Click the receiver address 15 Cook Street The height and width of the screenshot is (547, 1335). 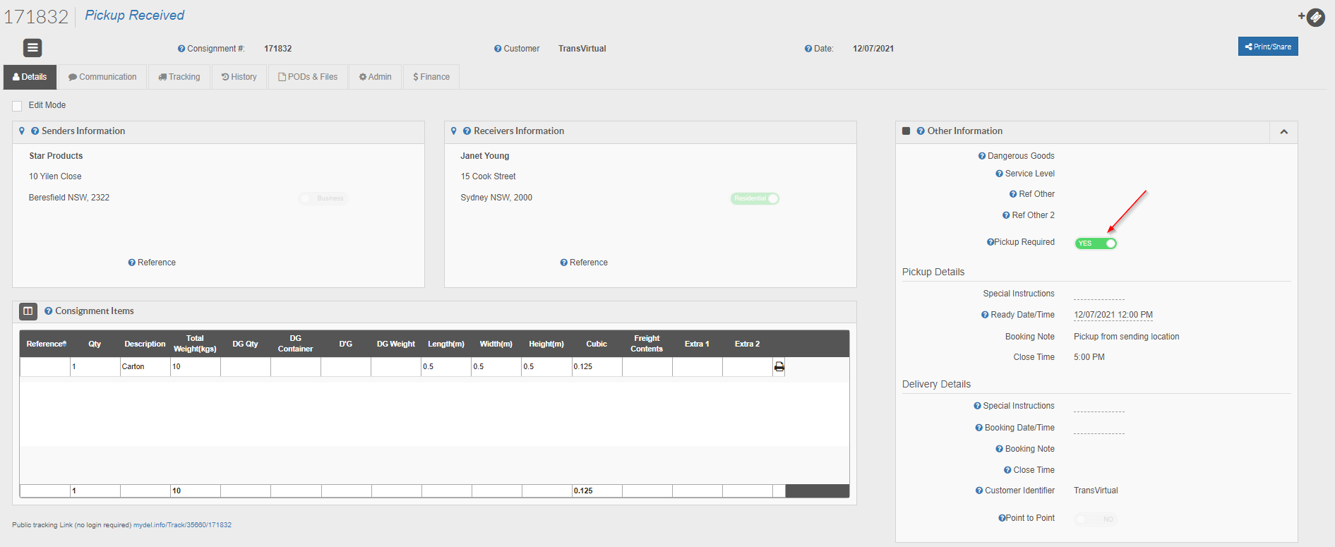(x=489, y=176)
